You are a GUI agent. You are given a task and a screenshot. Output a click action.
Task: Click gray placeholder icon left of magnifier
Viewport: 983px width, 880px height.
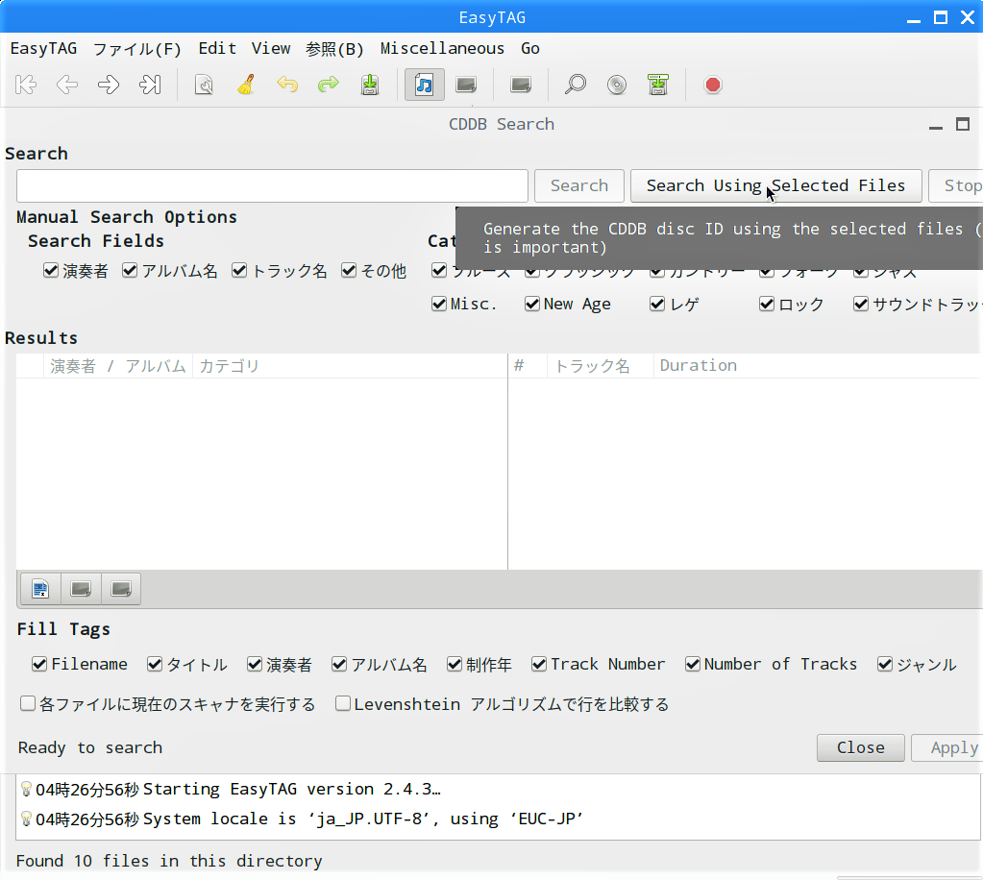[521, 85]
